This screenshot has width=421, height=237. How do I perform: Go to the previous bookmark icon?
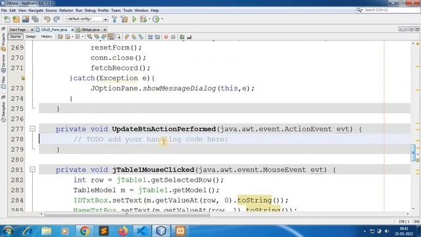(127, 37)
